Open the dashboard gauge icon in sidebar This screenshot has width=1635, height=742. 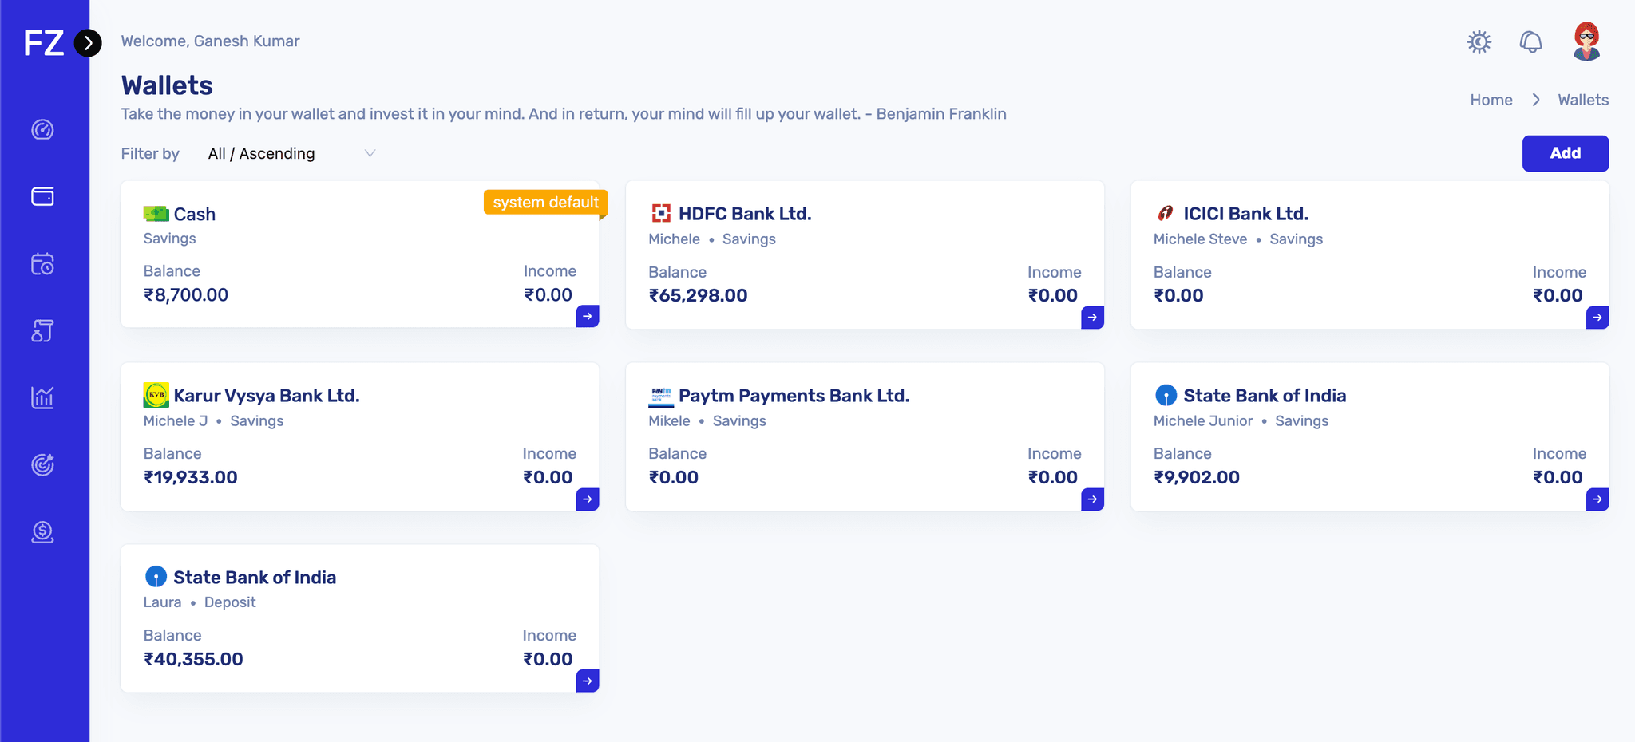click(42, 129)
